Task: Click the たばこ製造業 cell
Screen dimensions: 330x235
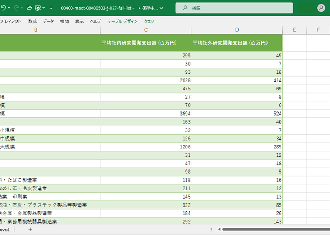Action: point(50,180)
